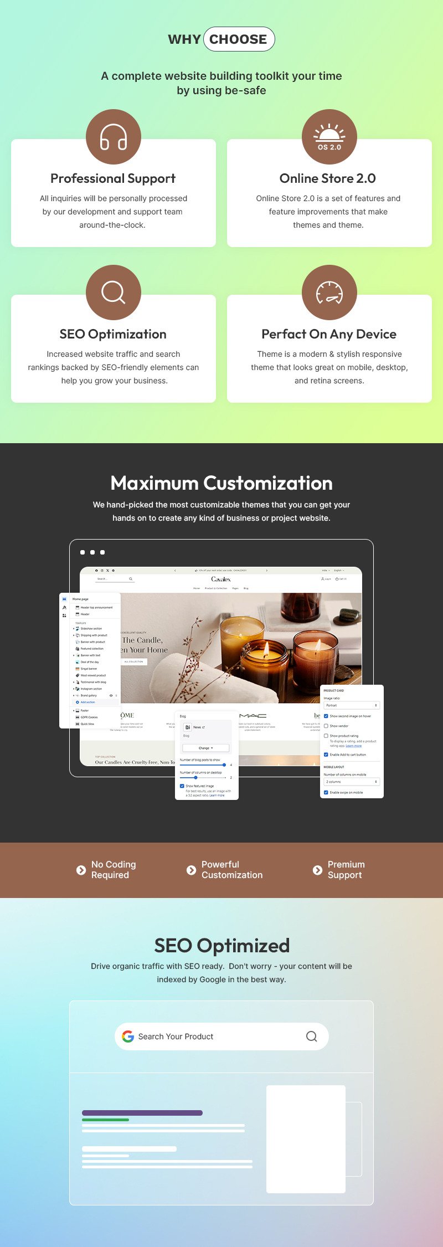
Task: Click the CHOOSE pill button
Action: 239,39
